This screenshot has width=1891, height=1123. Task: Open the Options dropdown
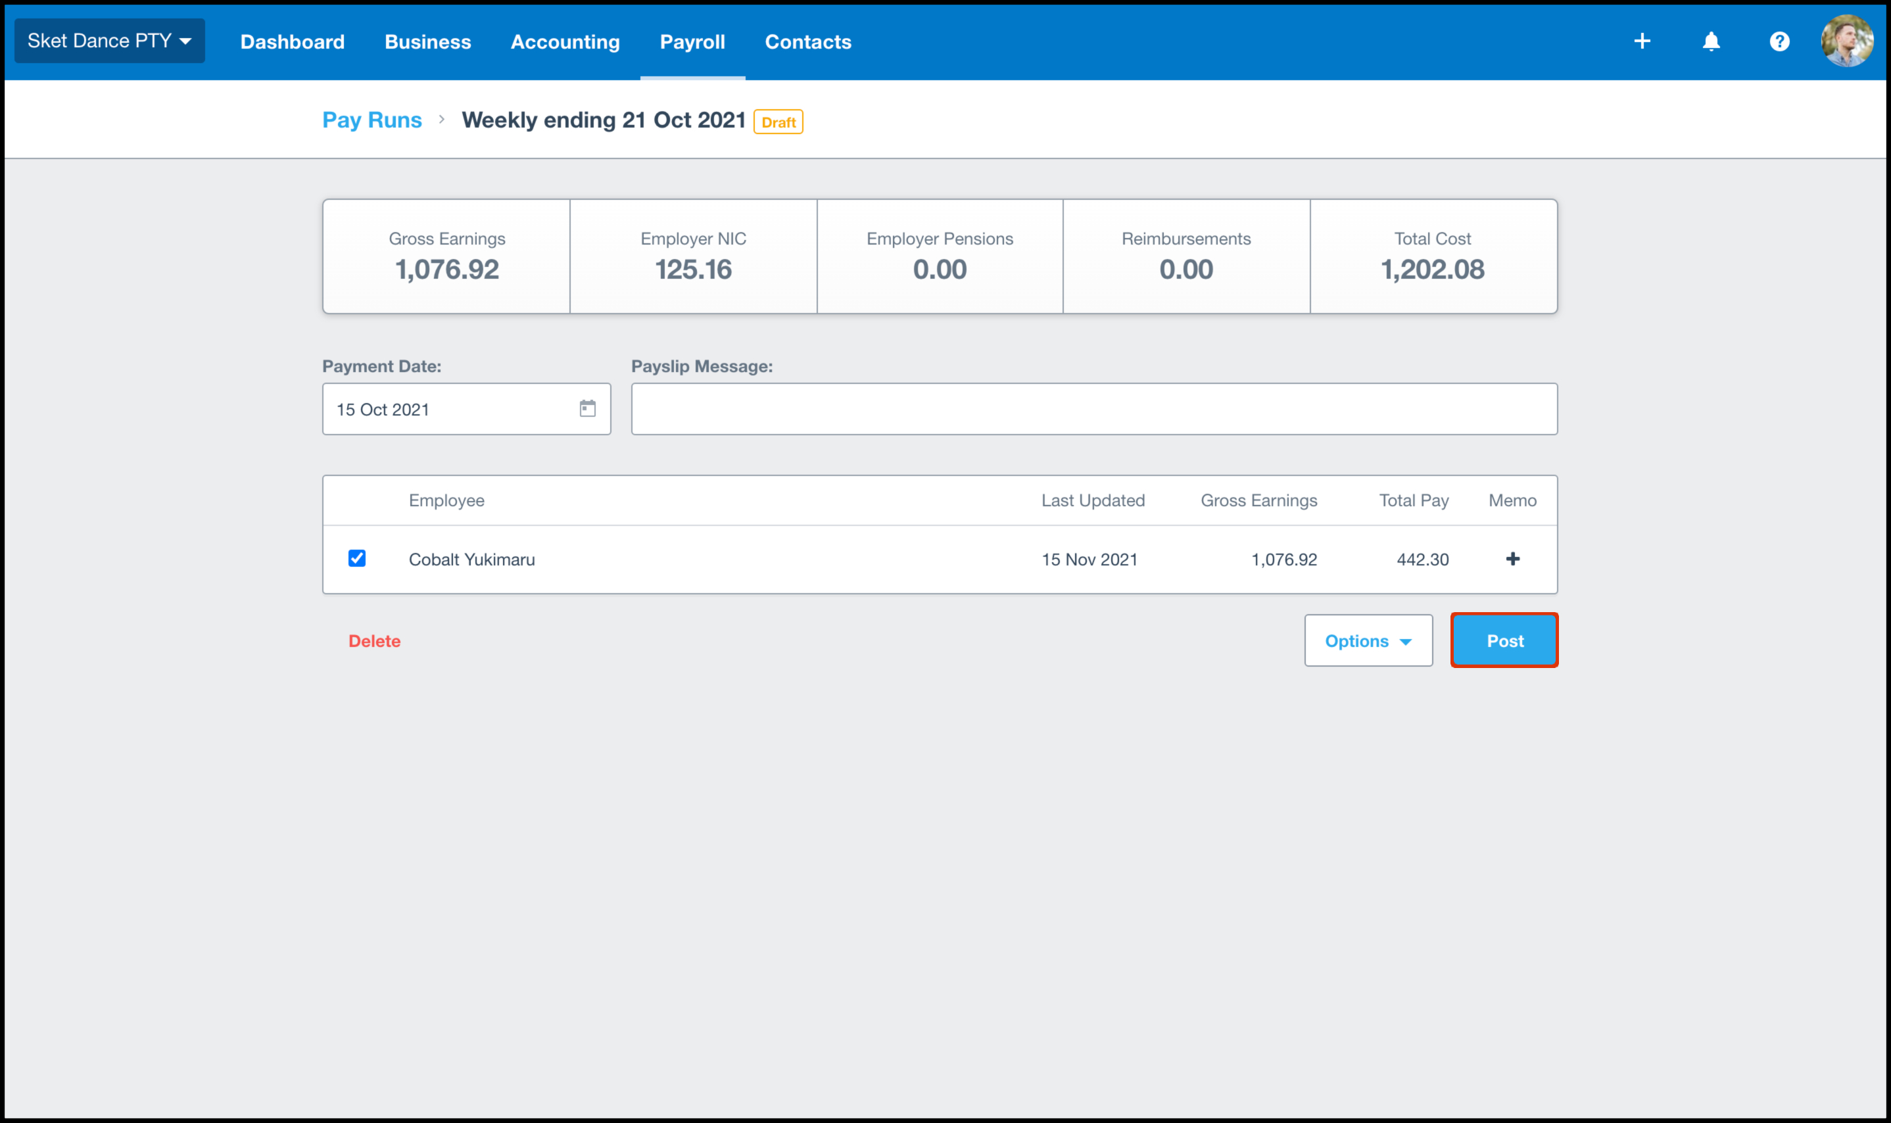pos(1368,641)
